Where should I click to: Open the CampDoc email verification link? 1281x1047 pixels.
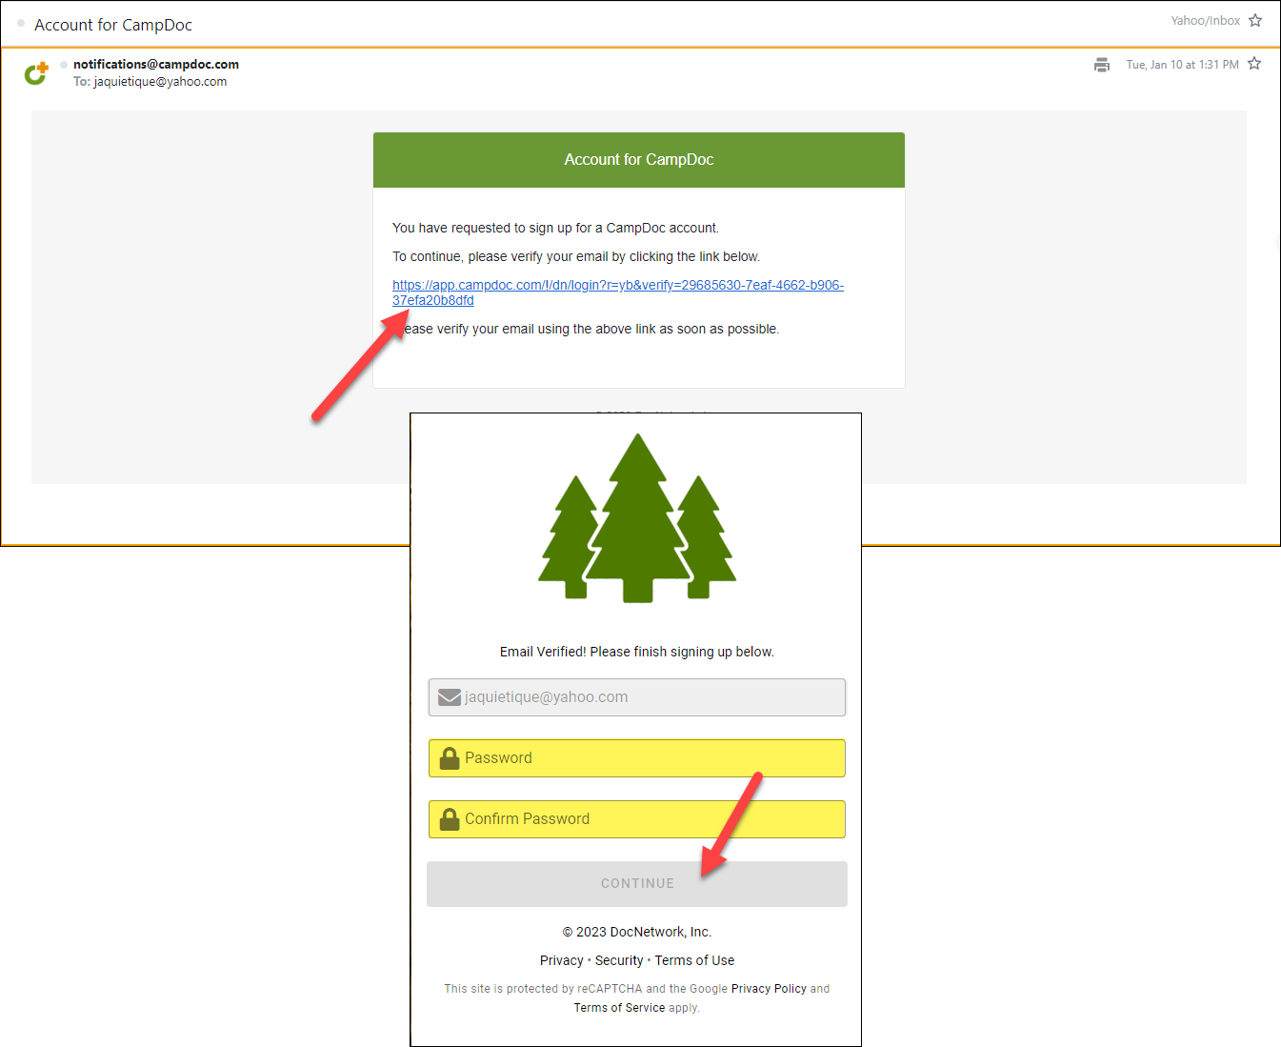pos(617,286)
